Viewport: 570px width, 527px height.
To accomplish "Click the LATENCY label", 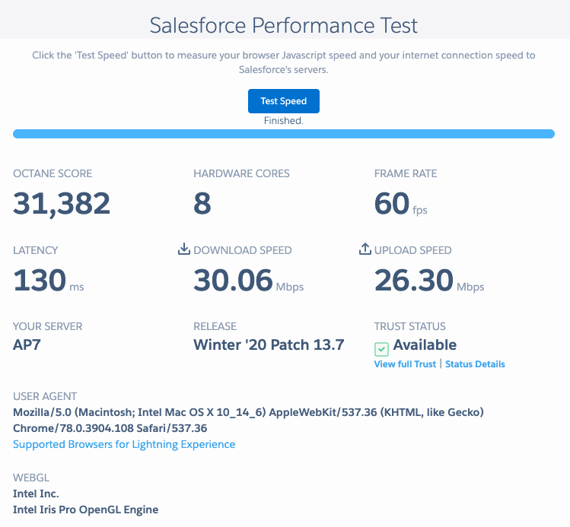I will point(35,250).
